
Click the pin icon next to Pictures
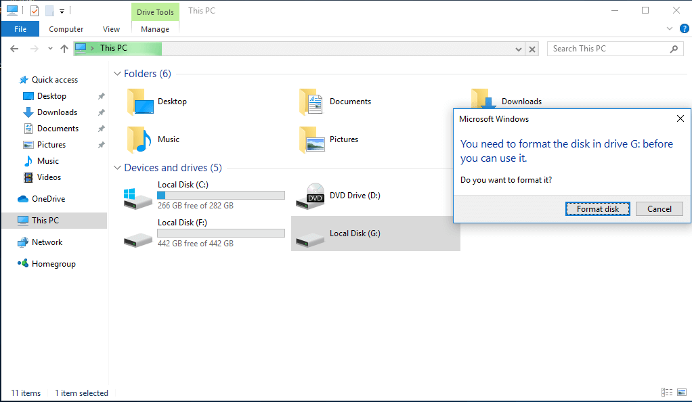(x=101, y=146)
